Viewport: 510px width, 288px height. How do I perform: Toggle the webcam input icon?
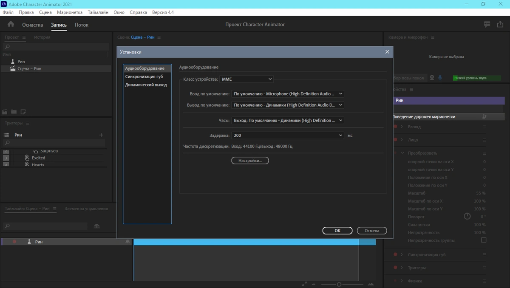coord(432,78)
